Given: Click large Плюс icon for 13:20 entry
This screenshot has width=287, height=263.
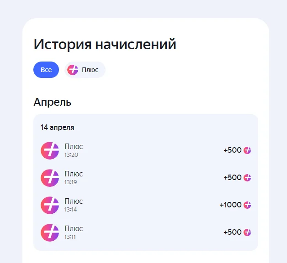Looking at the screenshot, I should coord(50,150).
